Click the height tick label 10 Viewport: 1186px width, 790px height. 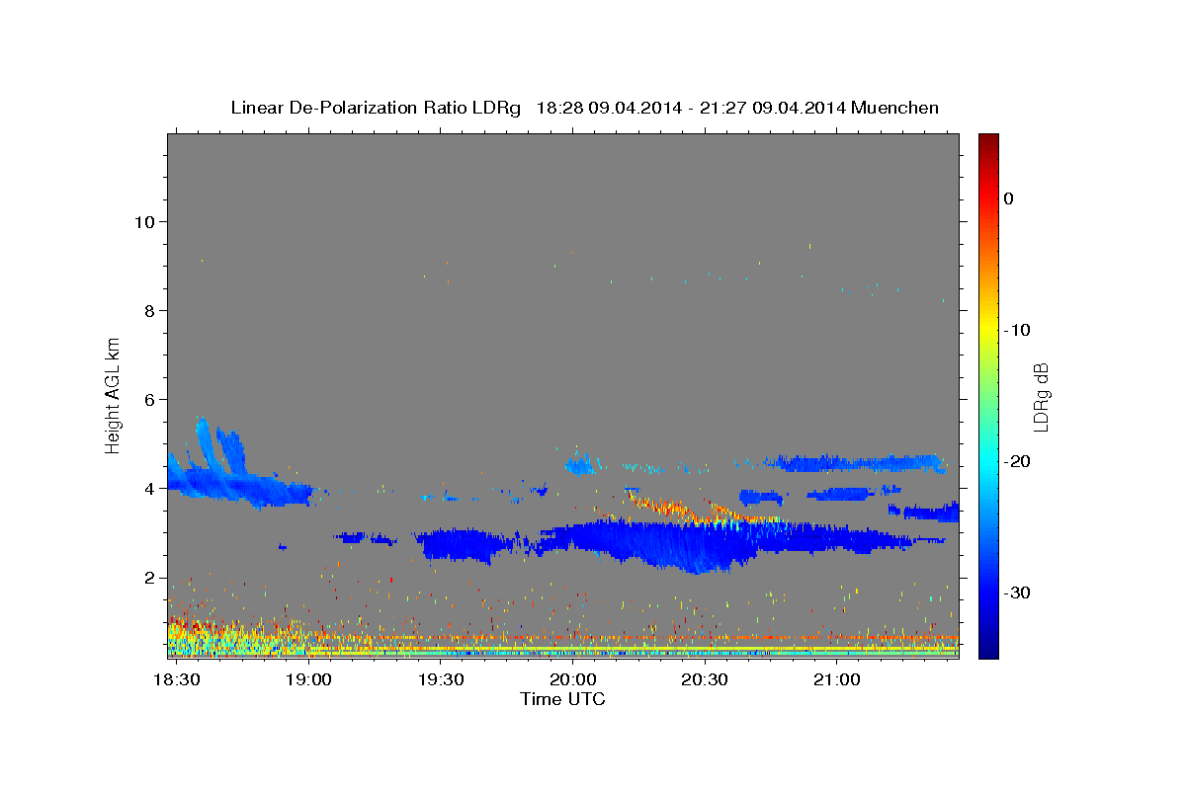point(143,221)
